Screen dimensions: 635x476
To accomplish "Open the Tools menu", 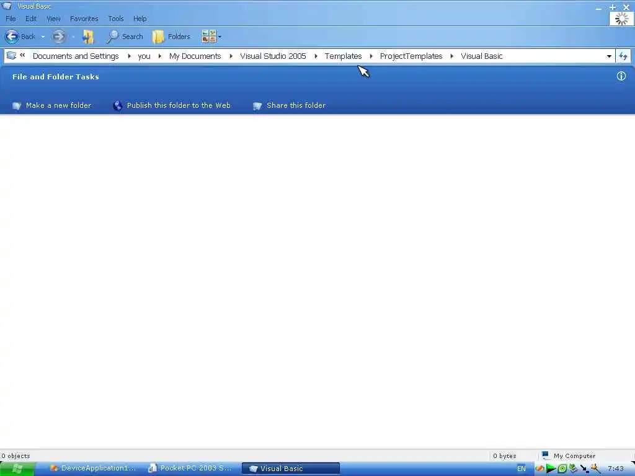I will pyautogui.click(x=116, y=19).
